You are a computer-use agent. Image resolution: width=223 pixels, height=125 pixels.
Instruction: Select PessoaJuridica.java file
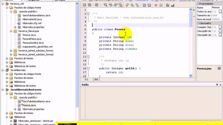(x=33, y=43)
